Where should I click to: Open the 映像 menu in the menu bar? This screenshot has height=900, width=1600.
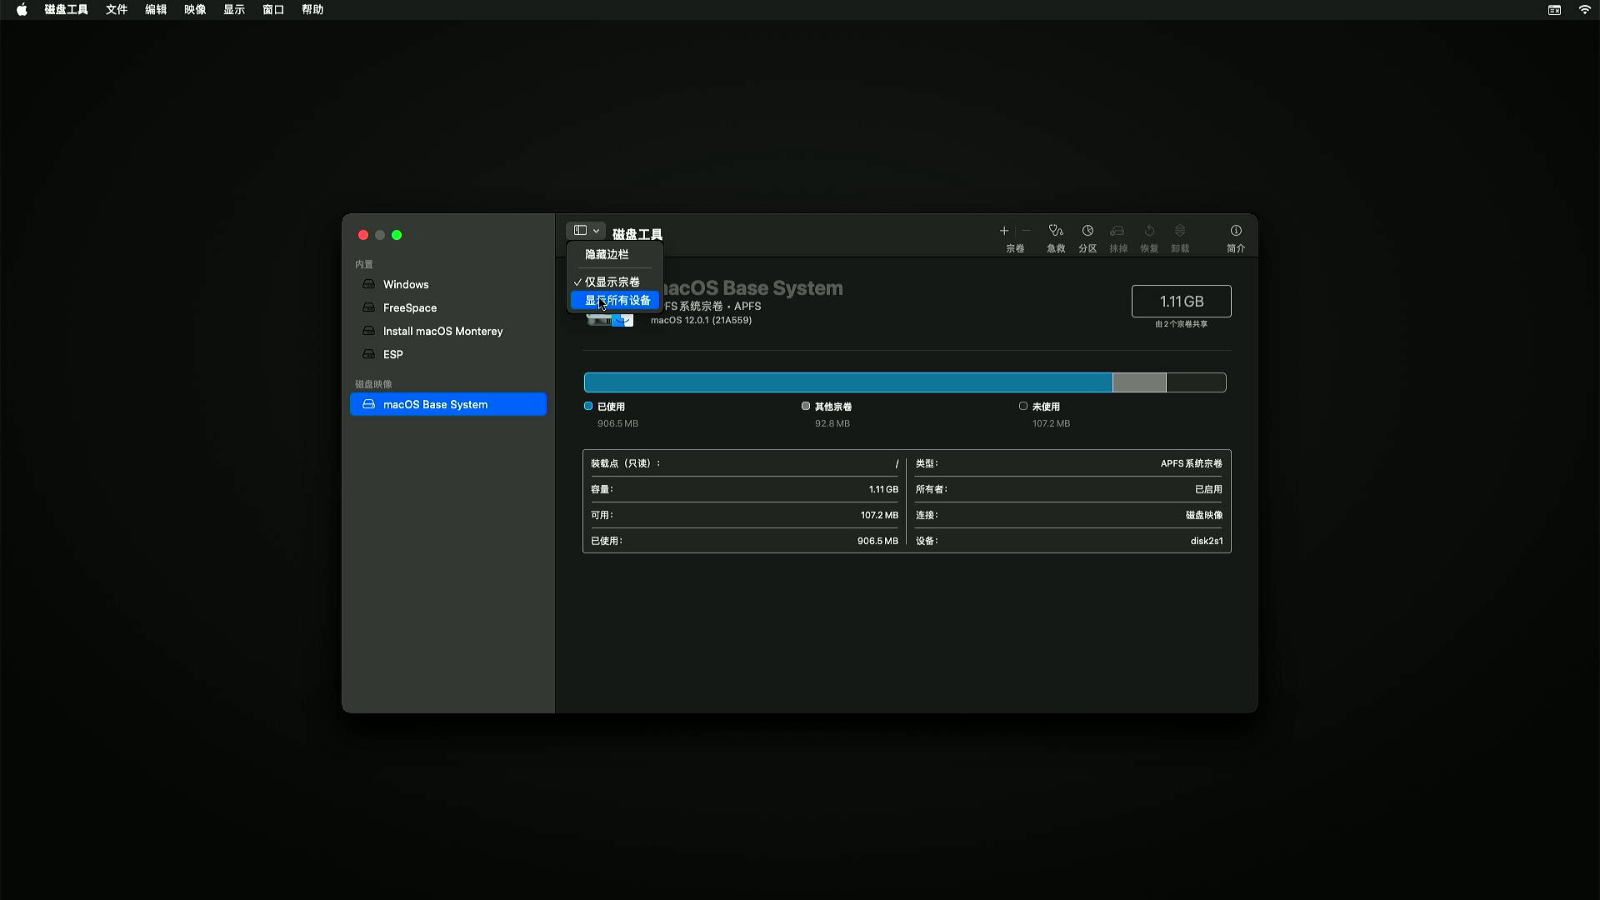coord(195,10)
